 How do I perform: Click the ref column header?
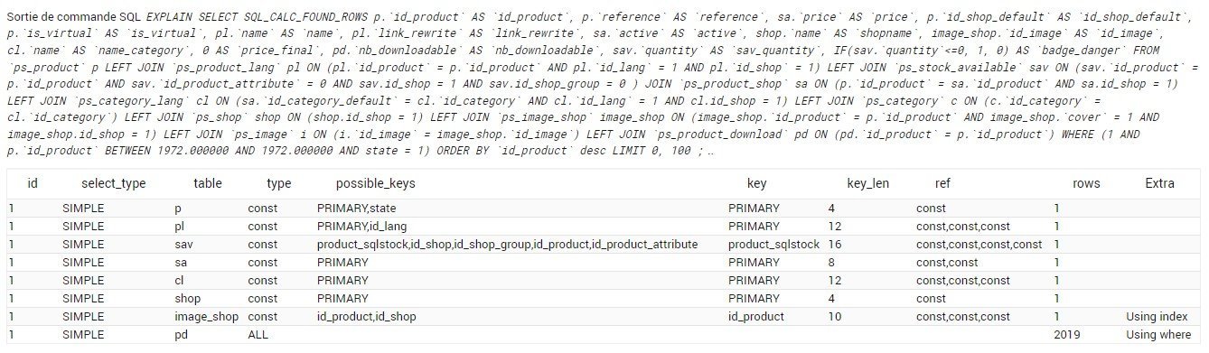click(942, 183)
